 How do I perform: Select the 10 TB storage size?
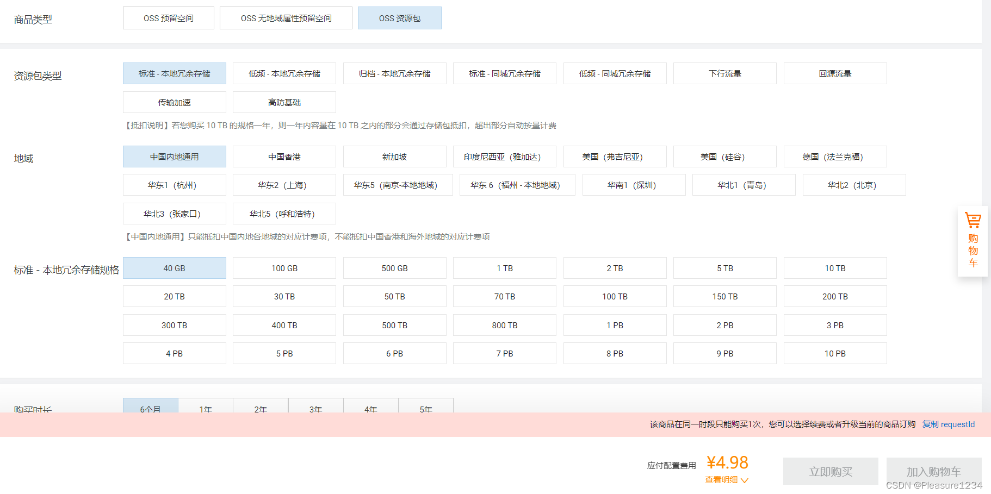coord(835,268)
